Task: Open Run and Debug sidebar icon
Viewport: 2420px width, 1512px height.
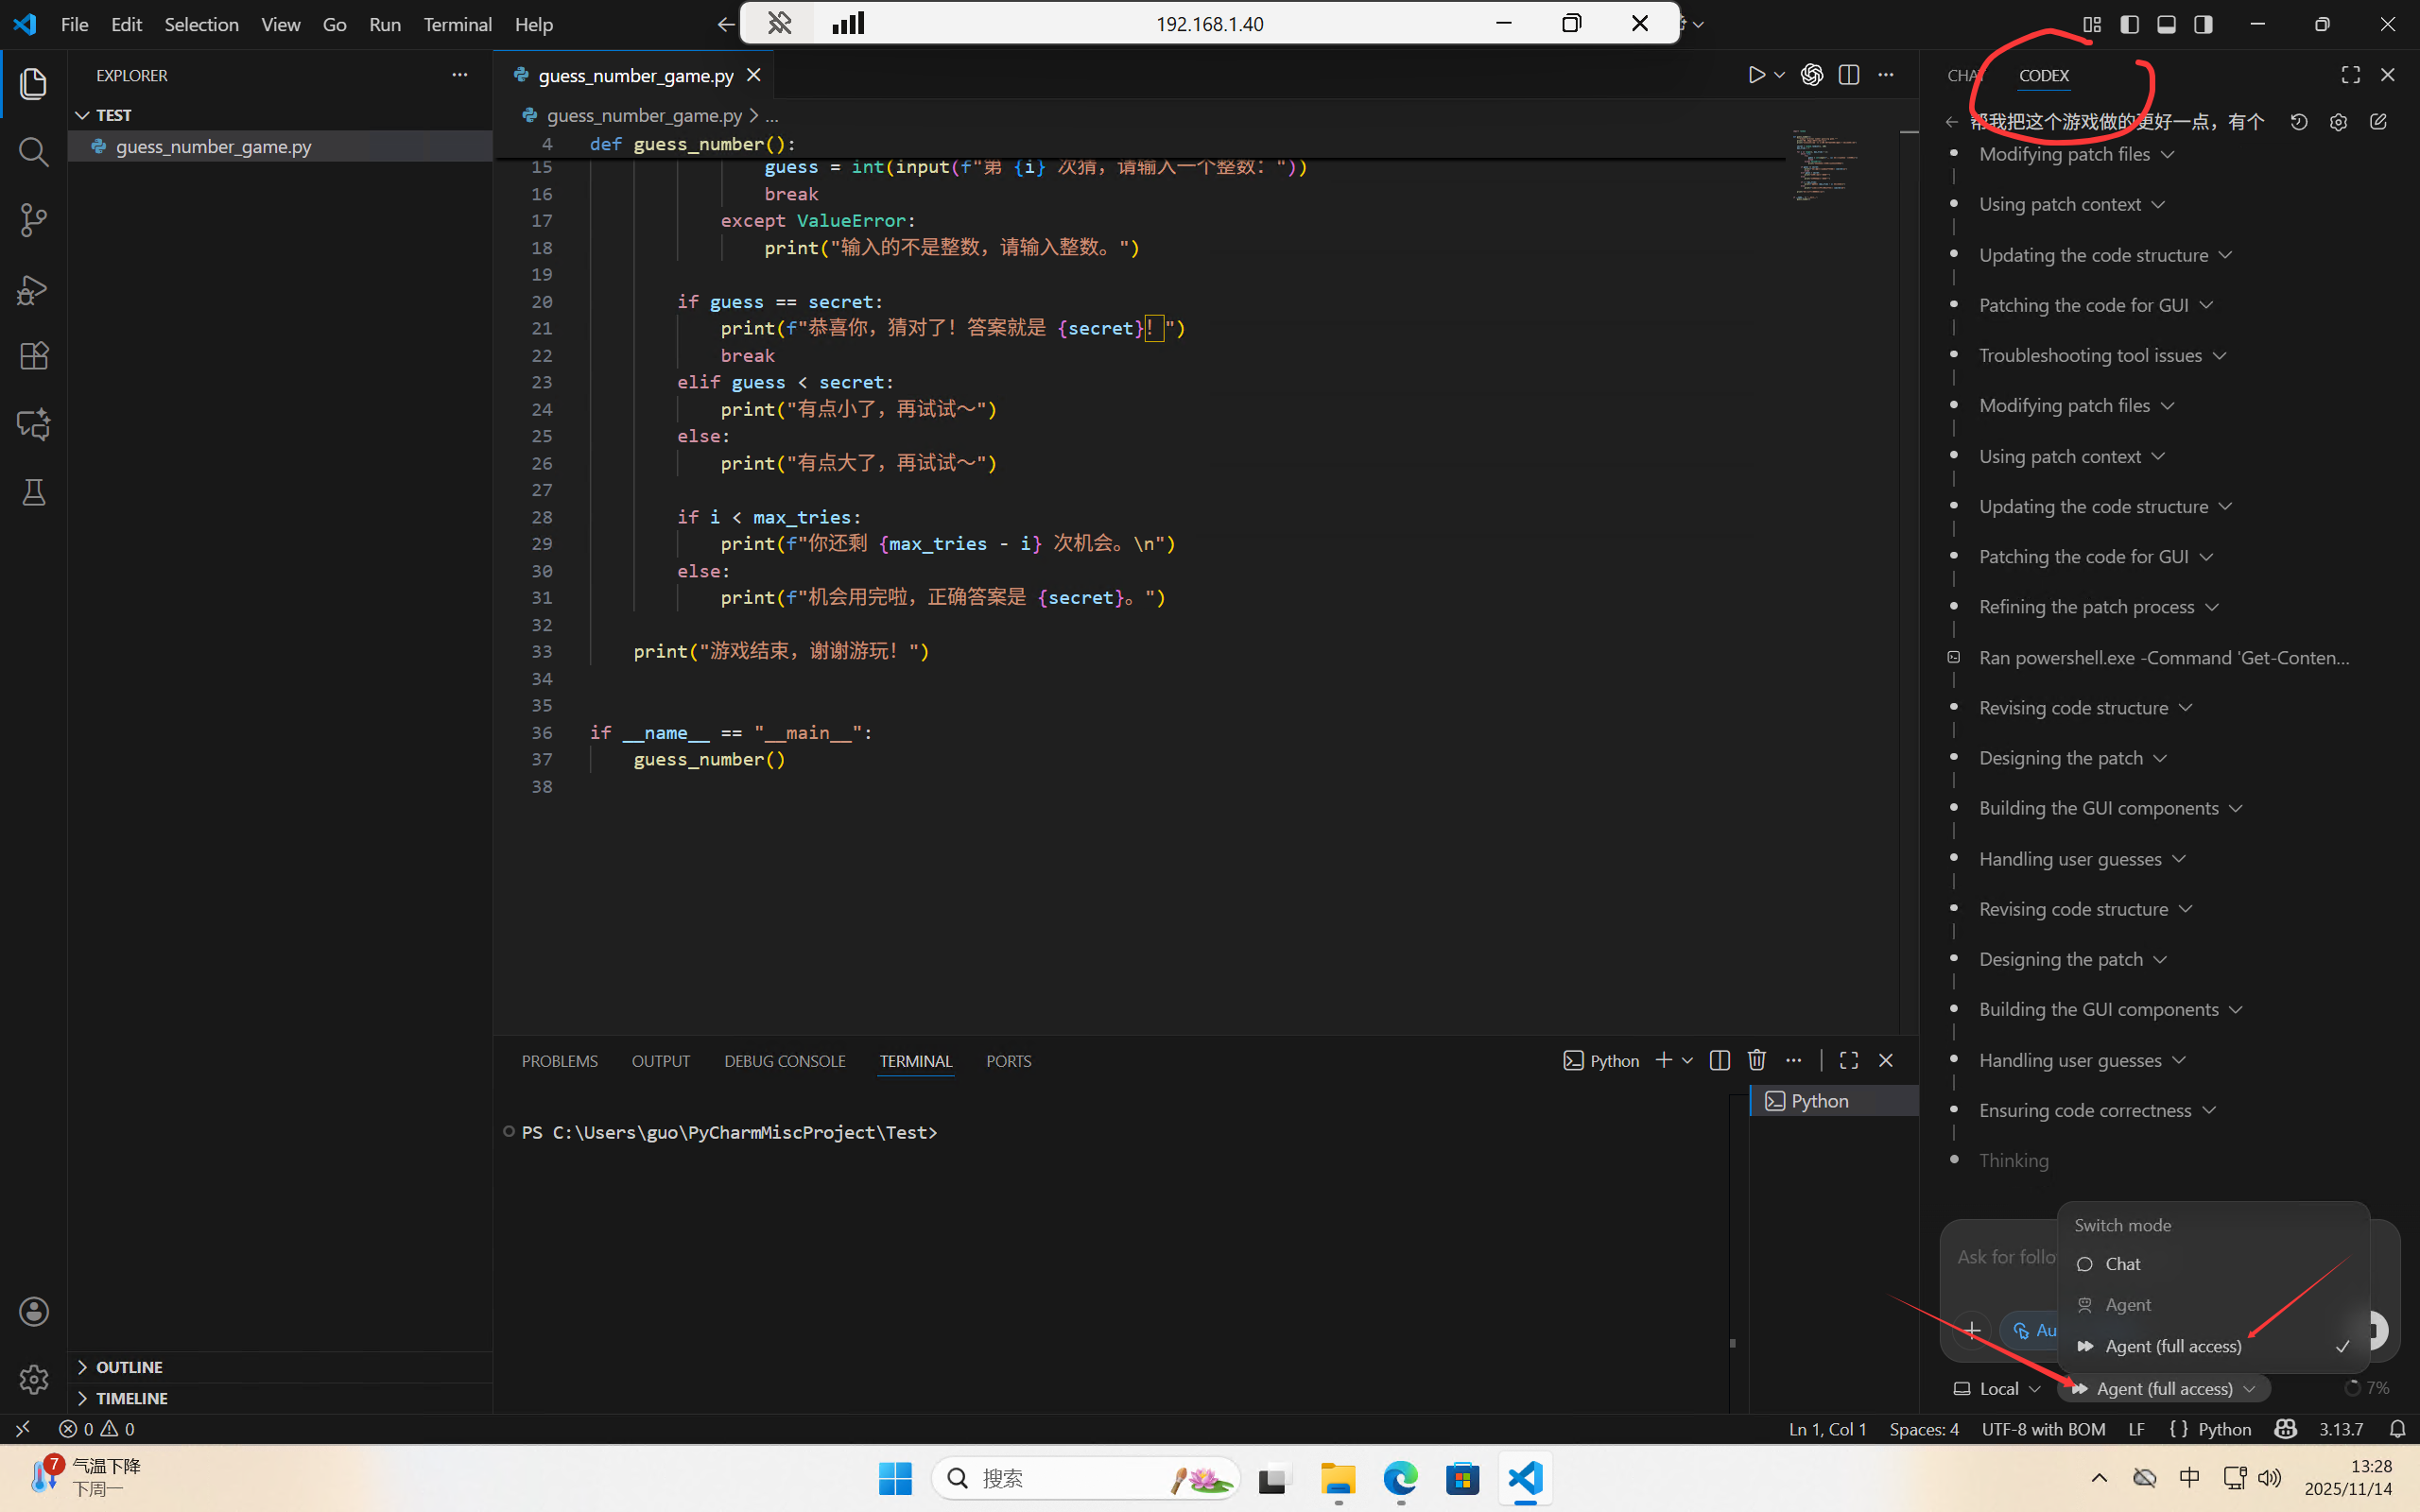Action: tap(33, 289)
